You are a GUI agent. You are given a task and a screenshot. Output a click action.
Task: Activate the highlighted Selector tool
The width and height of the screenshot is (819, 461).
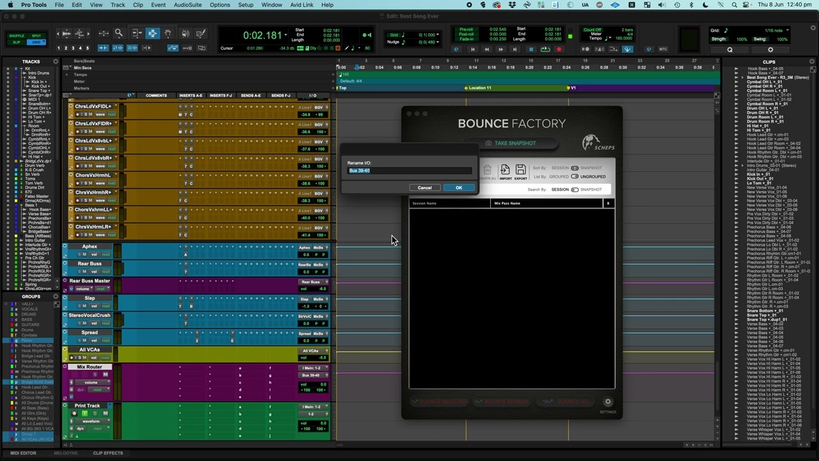[x=152, y=33]
